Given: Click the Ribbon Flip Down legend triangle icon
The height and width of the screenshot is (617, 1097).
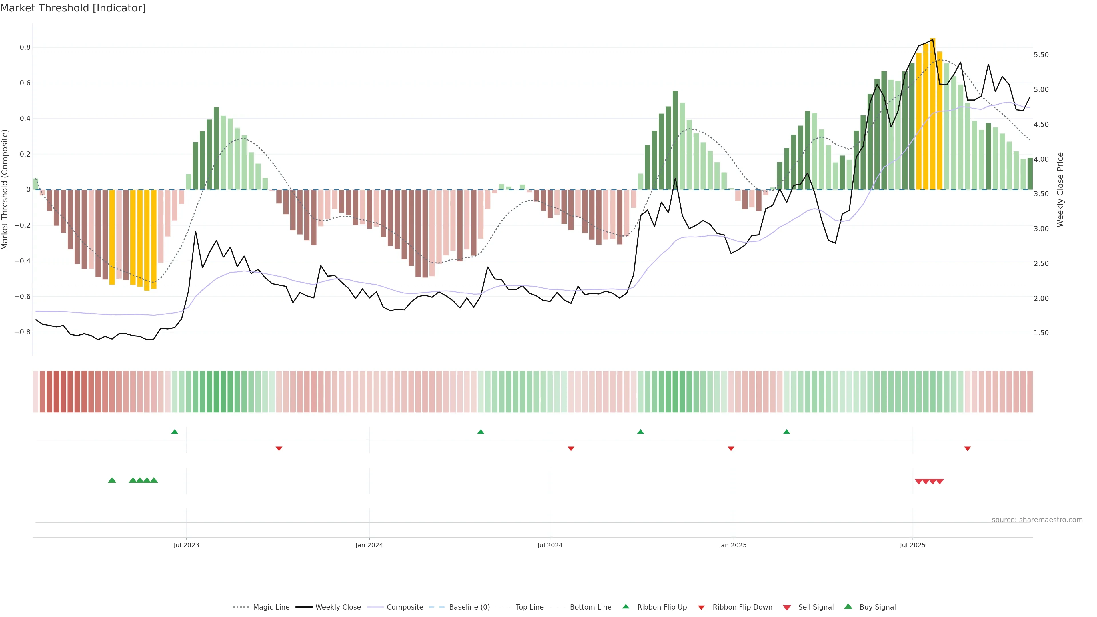Looking at the screenshot, I should (x=701, y=608).
